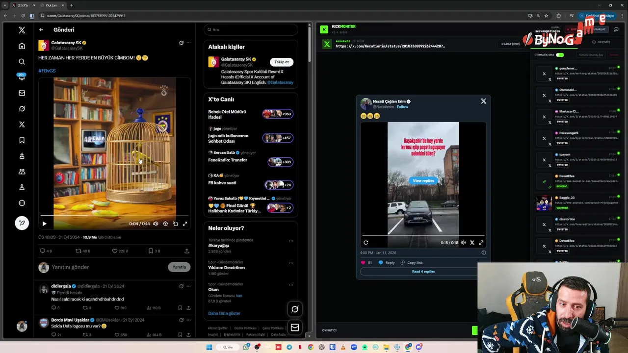This screenshot has width=628, height=353.
Task: Open Home from the X sidebar
Action: [22, 46]
